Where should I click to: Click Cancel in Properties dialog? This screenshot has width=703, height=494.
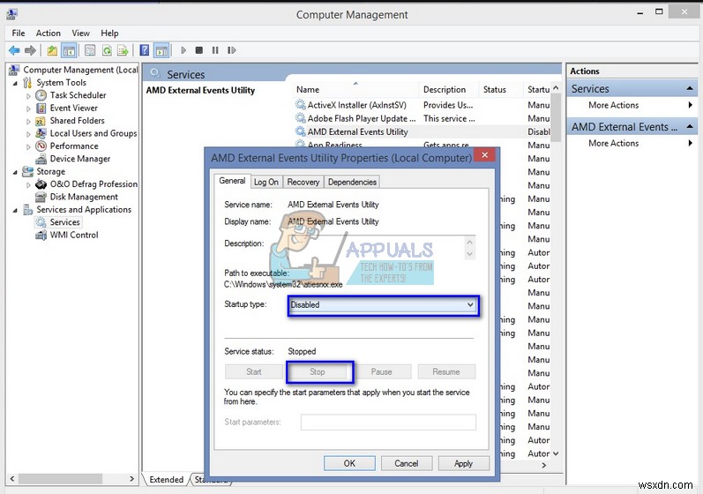coord(407,463)
